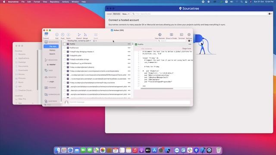Open the ellipsis menu on the Podfile.lock row
Image resolution: width=276 pixels, height=155 pixels.
pos(129,48)
